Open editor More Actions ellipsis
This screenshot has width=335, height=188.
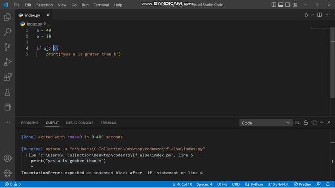(x=328, y=15)
